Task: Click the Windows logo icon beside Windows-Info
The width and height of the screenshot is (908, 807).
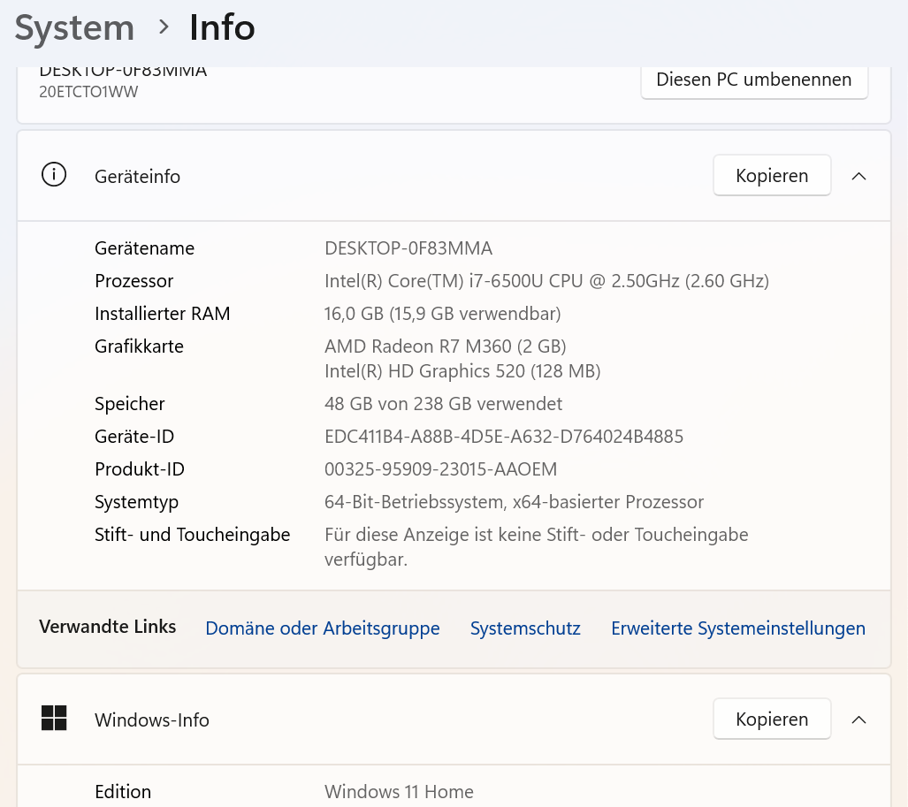Action: pyautogui.click(x=54, y=719)
